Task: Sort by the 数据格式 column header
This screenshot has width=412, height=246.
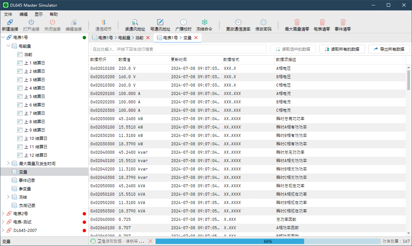Action: coord(248,60)
